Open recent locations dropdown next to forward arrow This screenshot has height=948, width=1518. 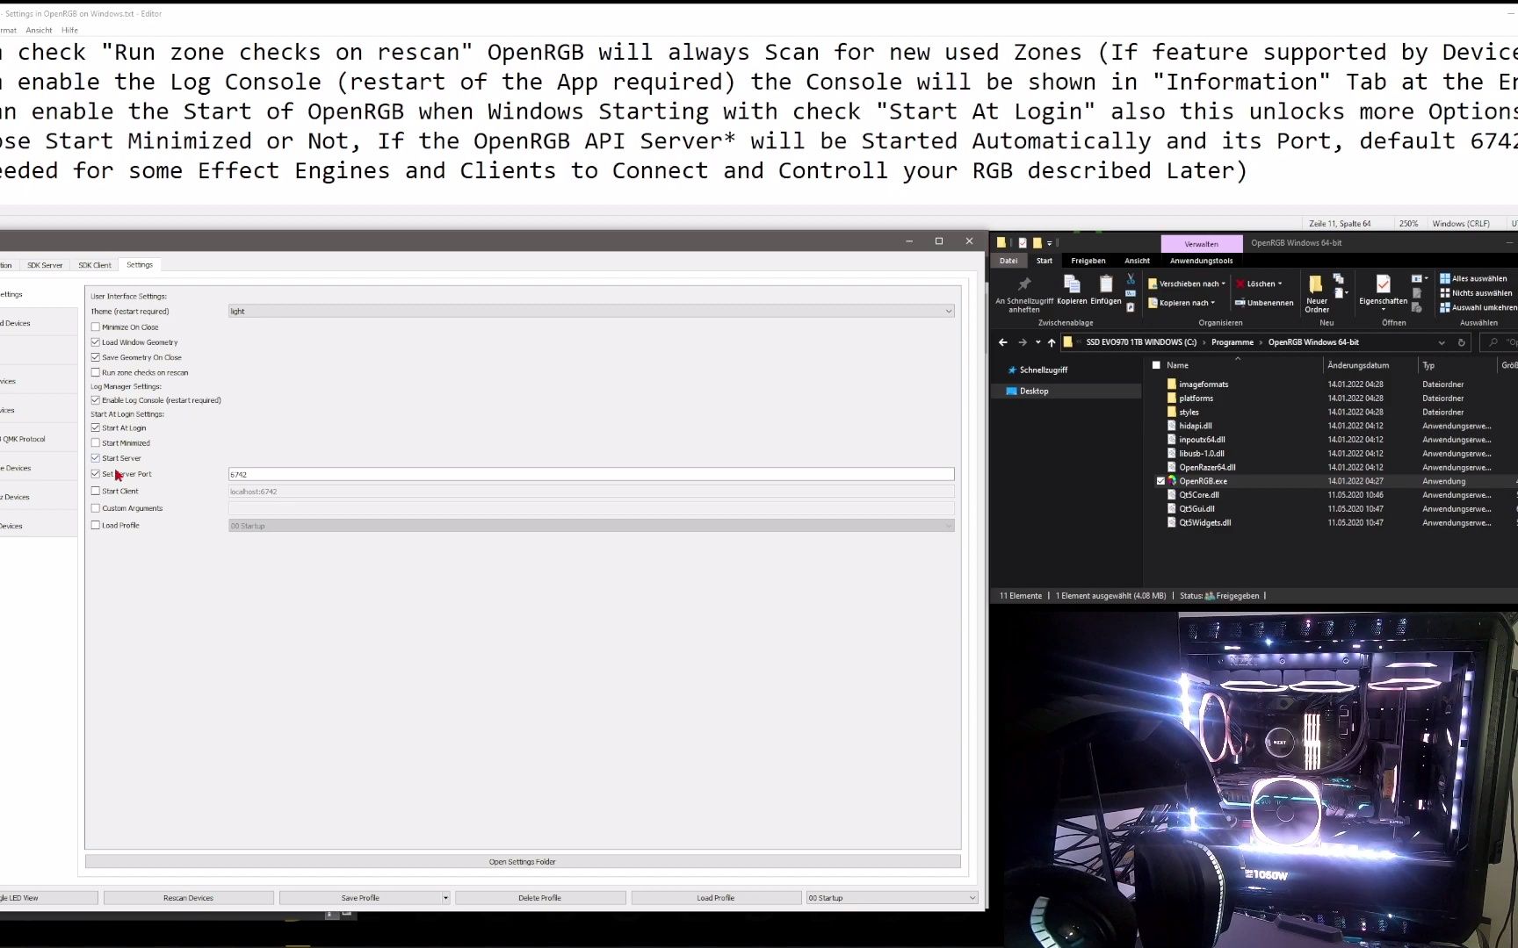coord(1037,342)
